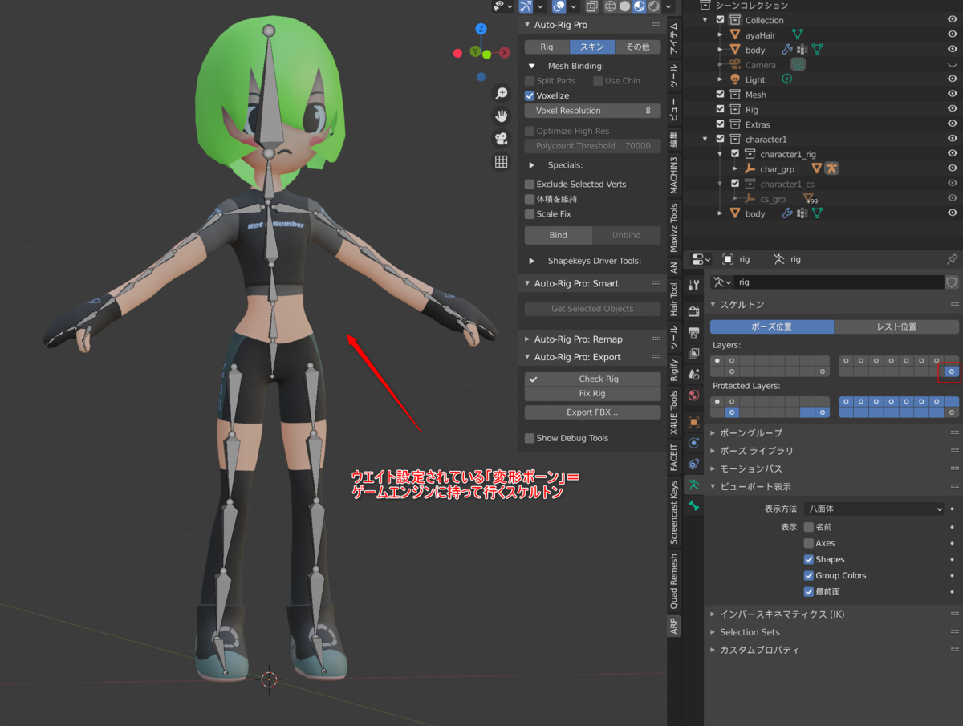Toggle the camera view icon in the viewport
The image size is (963, 726).
(502, 139)
